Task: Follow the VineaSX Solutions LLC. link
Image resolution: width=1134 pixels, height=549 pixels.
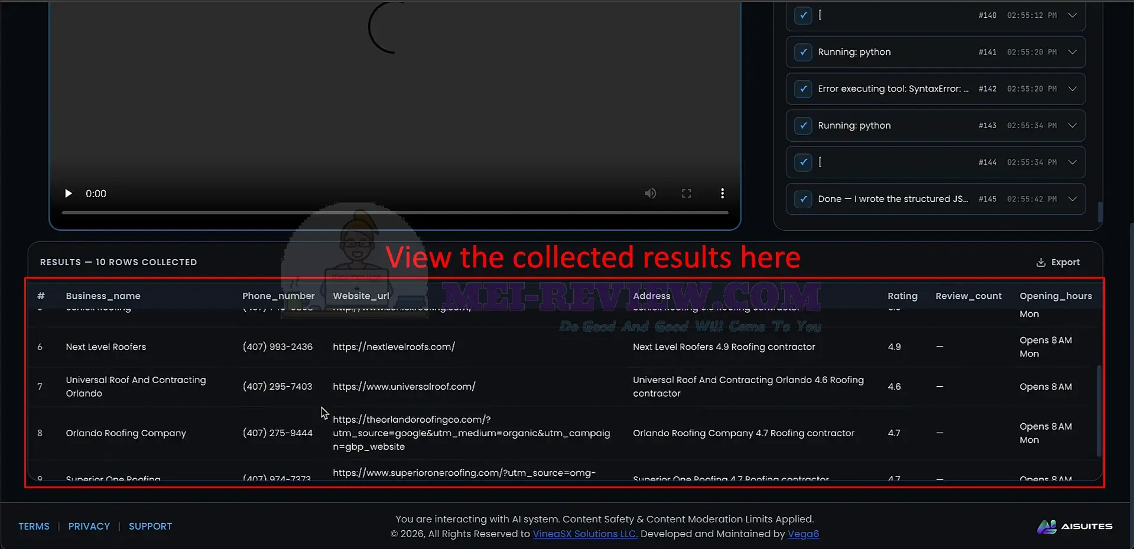Action: 585,534
